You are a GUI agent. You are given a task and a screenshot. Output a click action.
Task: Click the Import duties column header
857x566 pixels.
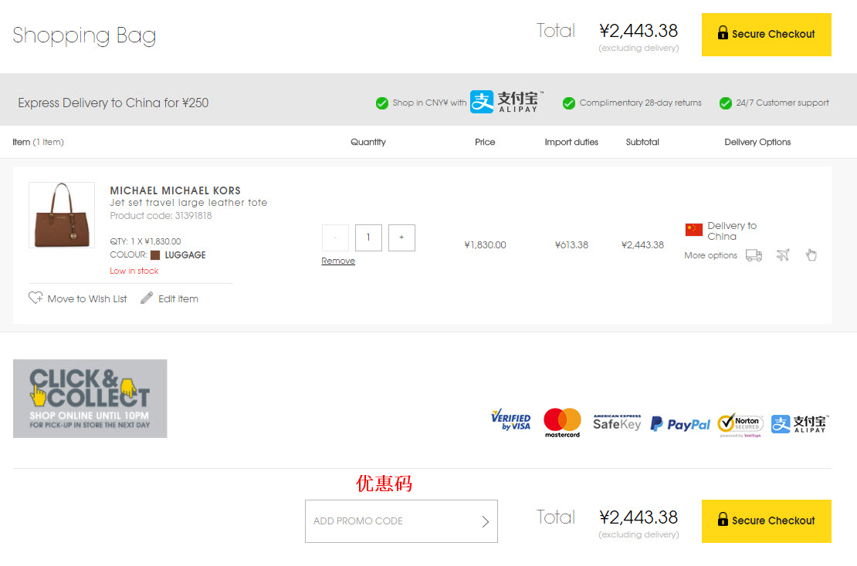(571, 142)
